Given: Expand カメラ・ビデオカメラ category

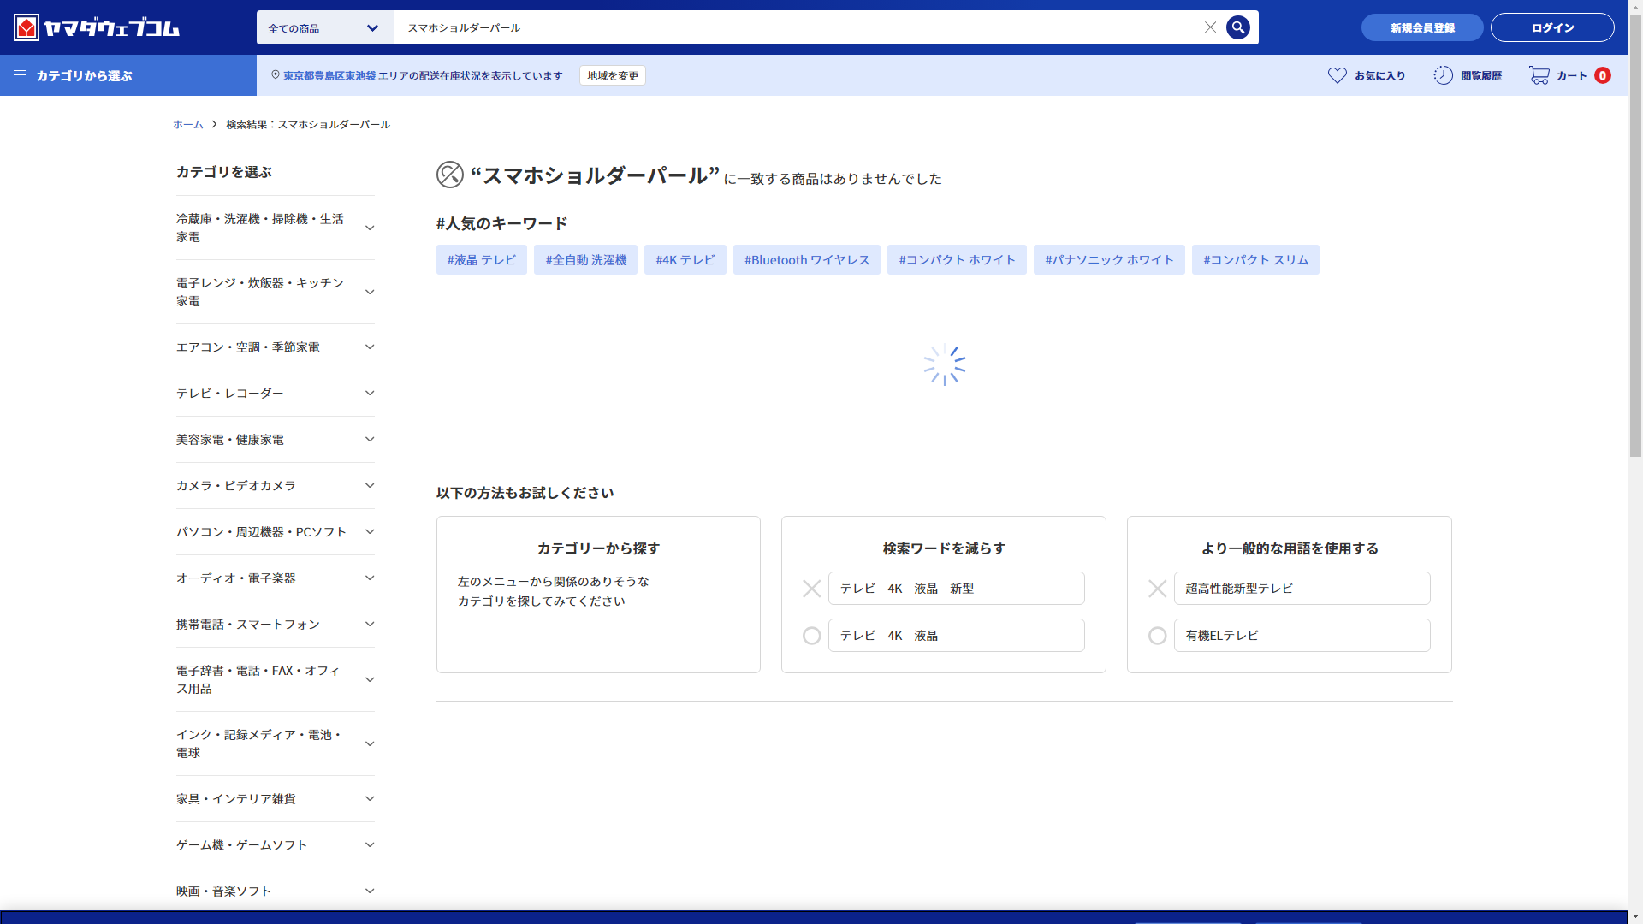Looking at the screenshot, I should click(370, 486).
